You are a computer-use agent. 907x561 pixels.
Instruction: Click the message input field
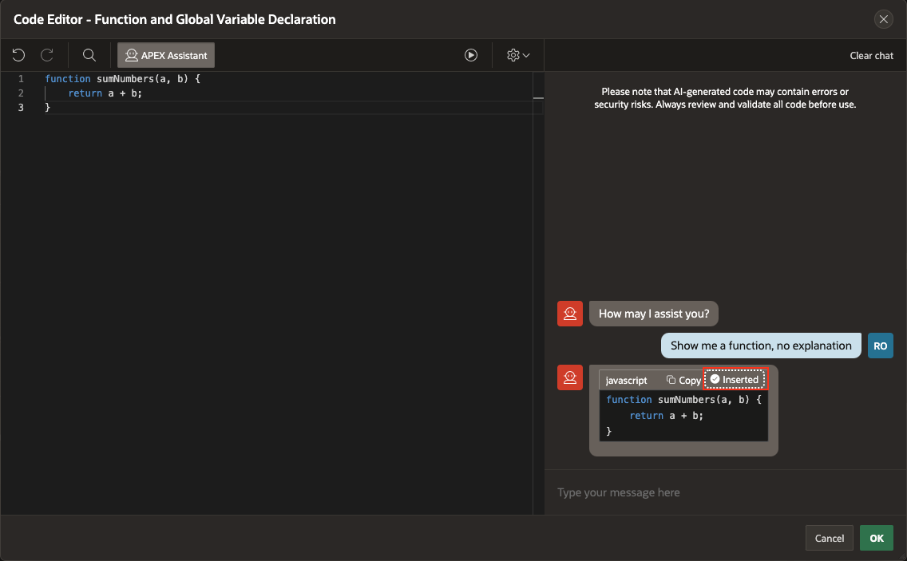(725, 492)
